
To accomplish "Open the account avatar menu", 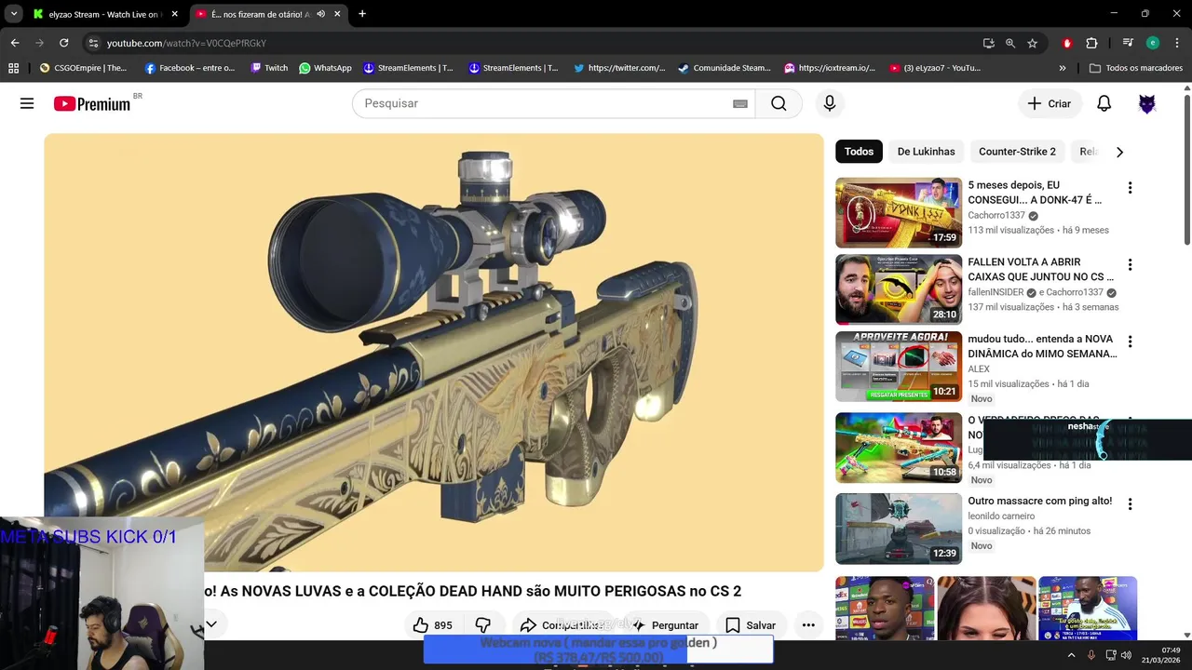I will point(1147,103).
